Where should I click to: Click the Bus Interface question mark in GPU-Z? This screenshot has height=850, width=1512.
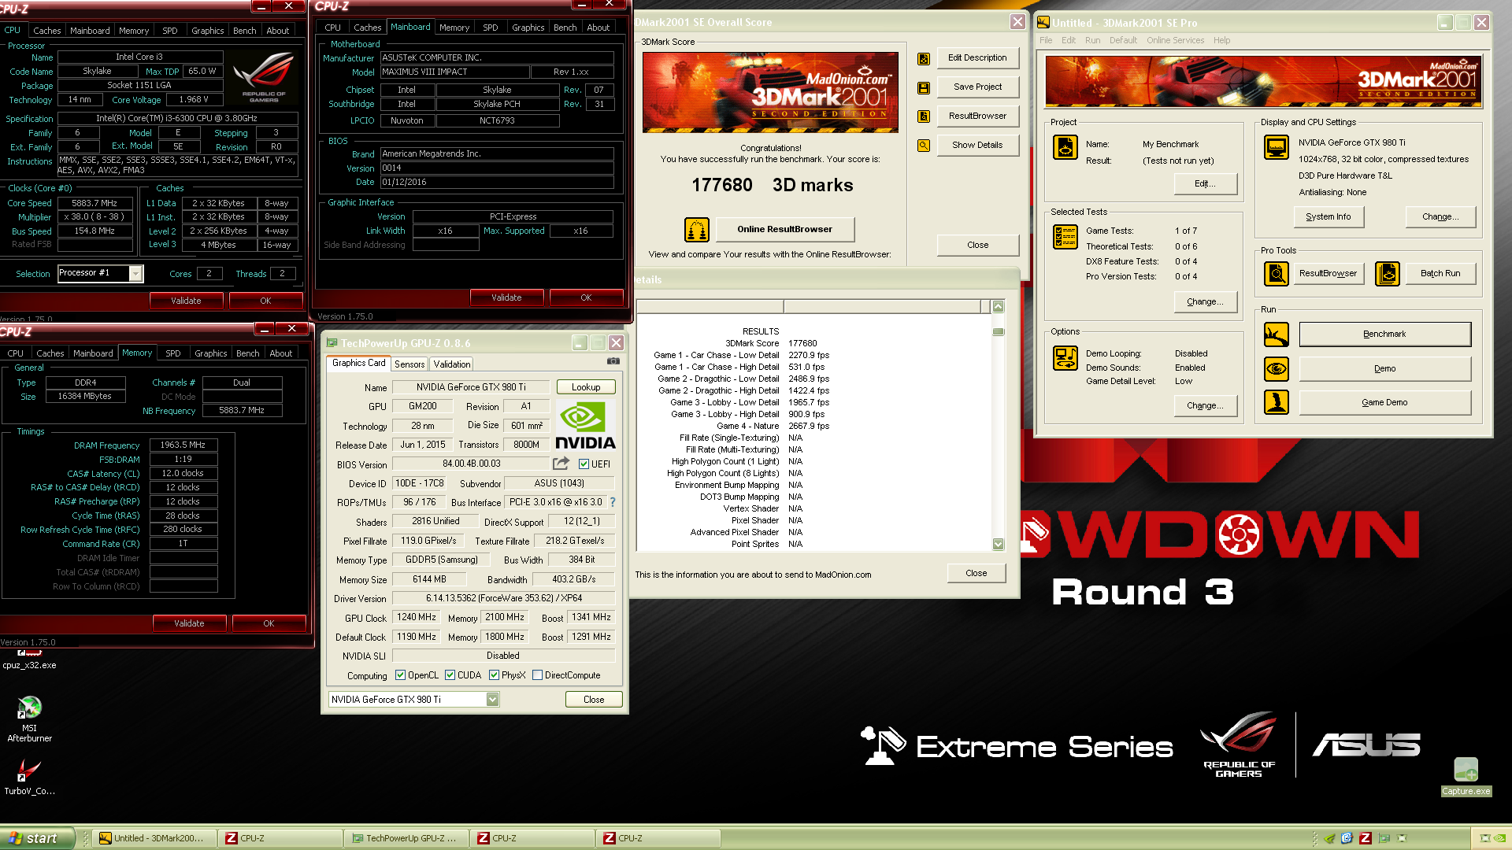(x=613, y=502)
